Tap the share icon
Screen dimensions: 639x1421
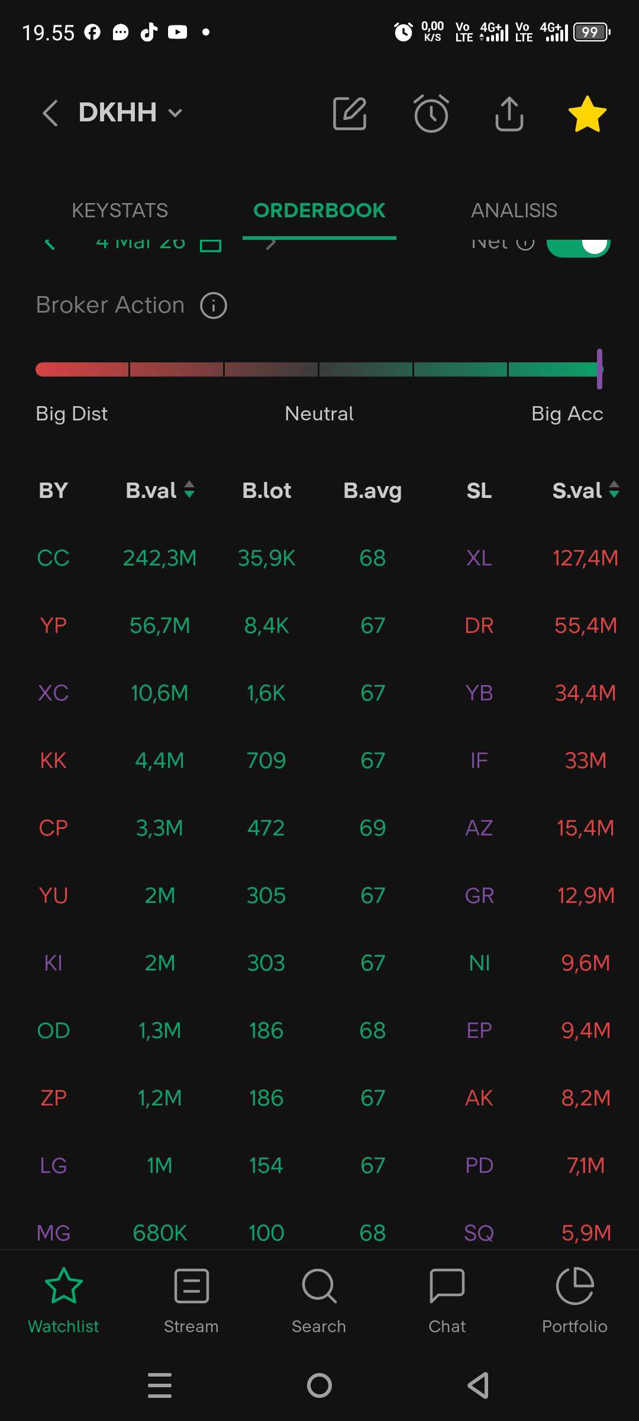509,113
